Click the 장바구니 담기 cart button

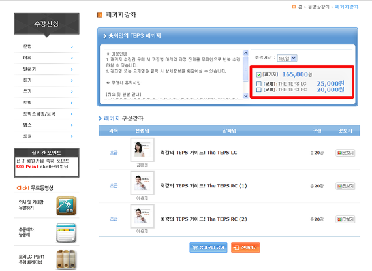[x=208, y=247]
